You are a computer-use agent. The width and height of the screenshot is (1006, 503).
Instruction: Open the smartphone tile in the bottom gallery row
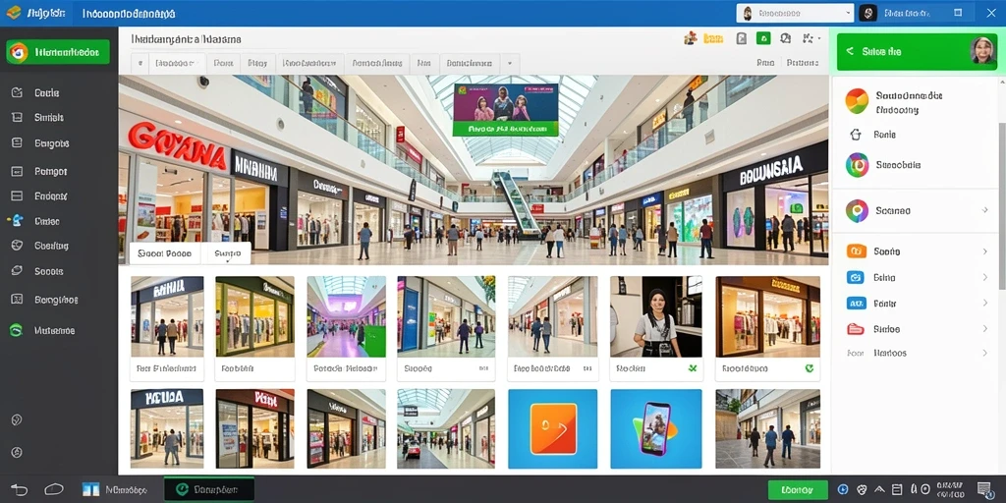click(x=655, y=428)
